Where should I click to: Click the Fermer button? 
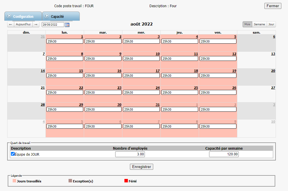(x=272, y=6)
